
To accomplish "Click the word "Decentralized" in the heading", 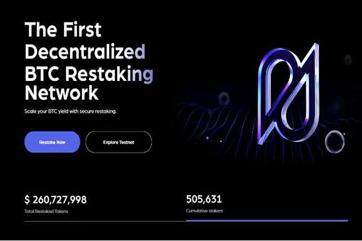I will click(85, 52).
